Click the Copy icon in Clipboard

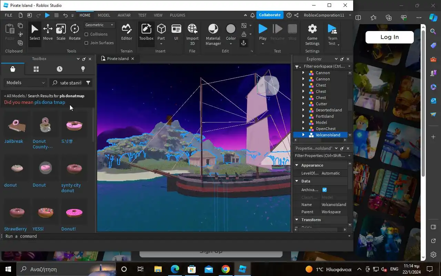point(20,26)
